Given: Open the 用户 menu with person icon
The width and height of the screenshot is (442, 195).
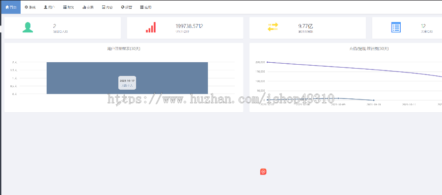Looking at the screenshot, I should tap(49, 7).
